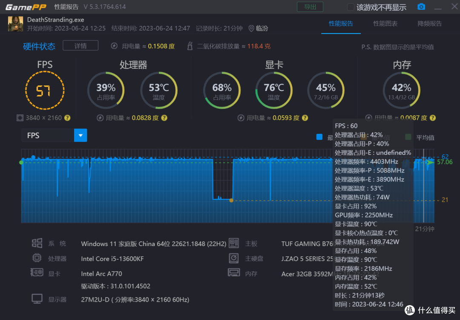Click the help icon next to 0.0593 度

pyautogui.click(x=305, y=118)
